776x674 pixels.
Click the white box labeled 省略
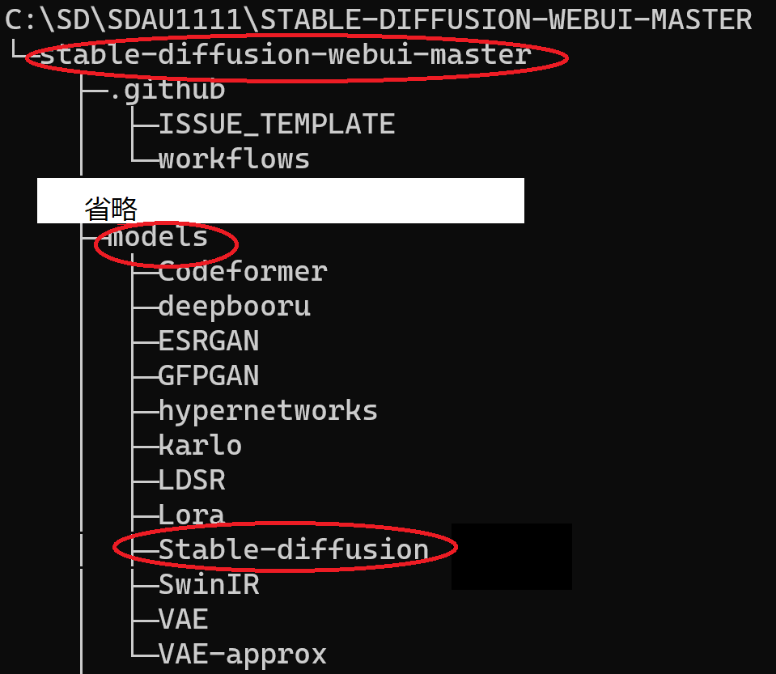281,201
